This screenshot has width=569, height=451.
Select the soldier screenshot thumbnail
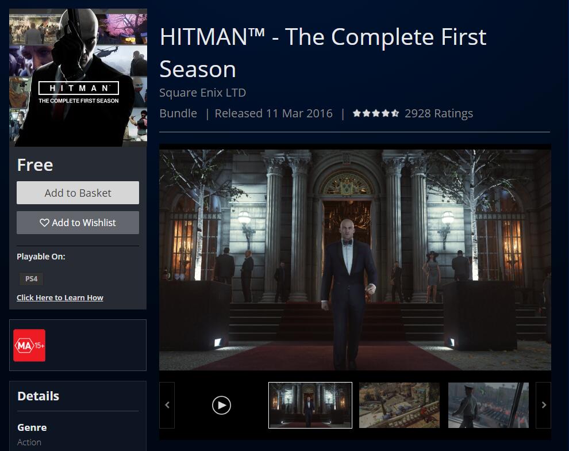pyautogui.click(x=489, y=405)
